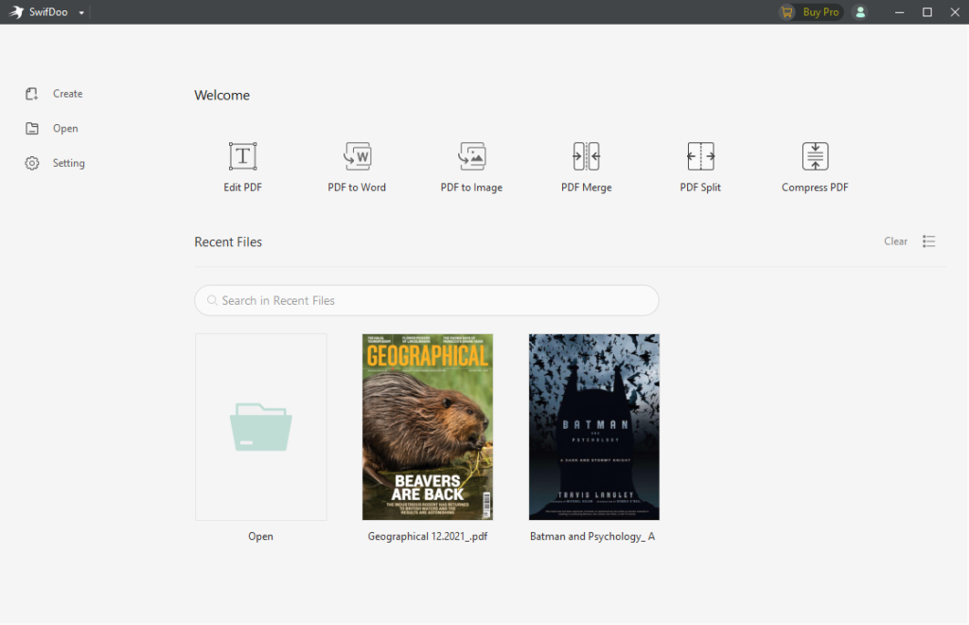Focus the Search in Recent Files field
Image resolution: width=969 pixels, height=625 pixels.
(427, 300)
